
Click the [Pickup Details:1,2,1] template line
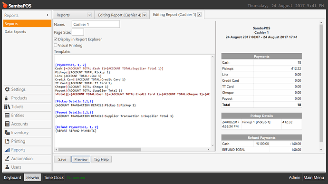coord(74,101)
